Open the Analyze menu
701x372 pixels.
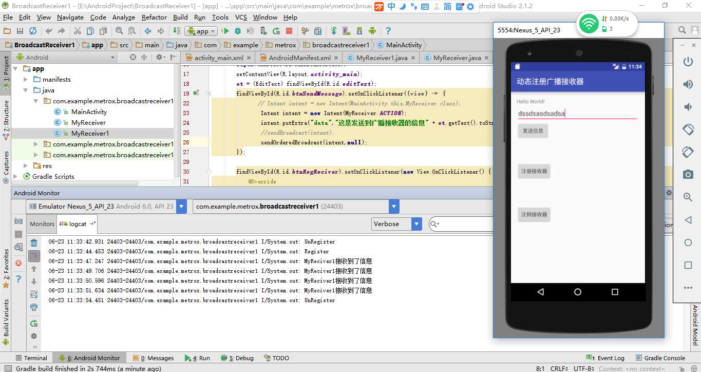123,17
